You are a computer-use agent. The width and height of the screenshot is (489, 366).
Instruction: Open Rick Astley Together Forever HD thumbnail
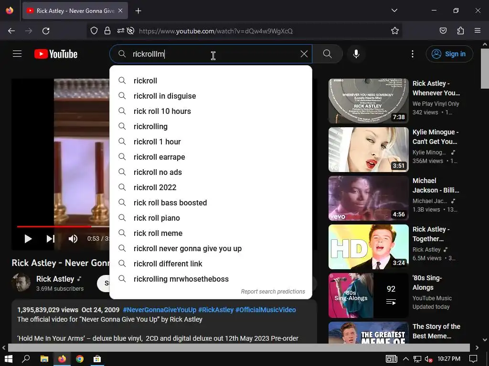369,246
